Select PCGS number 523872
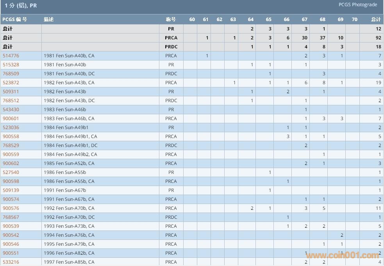Image resolution: width=384 pixels, height=266 pixels. tap(11, 83)
